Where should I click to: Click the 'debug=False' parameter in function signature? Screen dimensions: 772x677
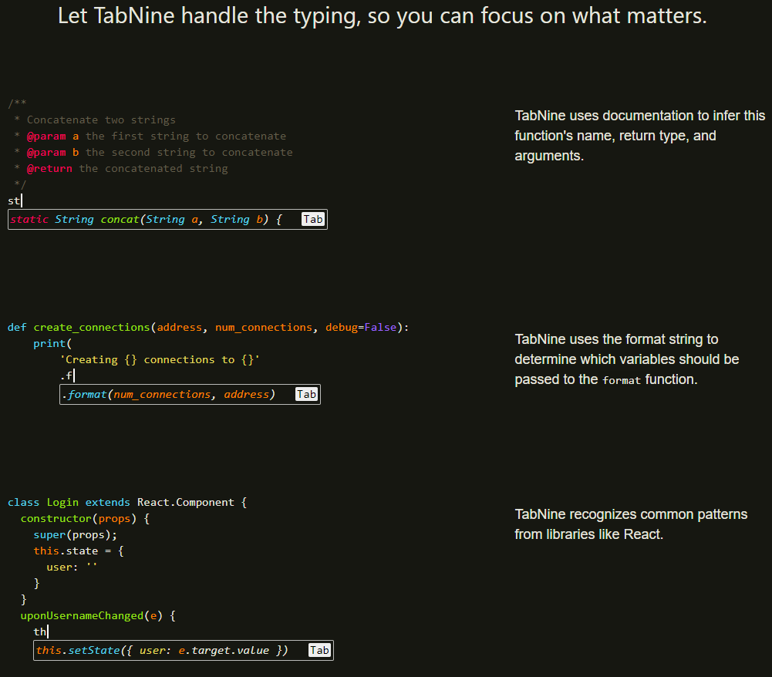(361, 327)
